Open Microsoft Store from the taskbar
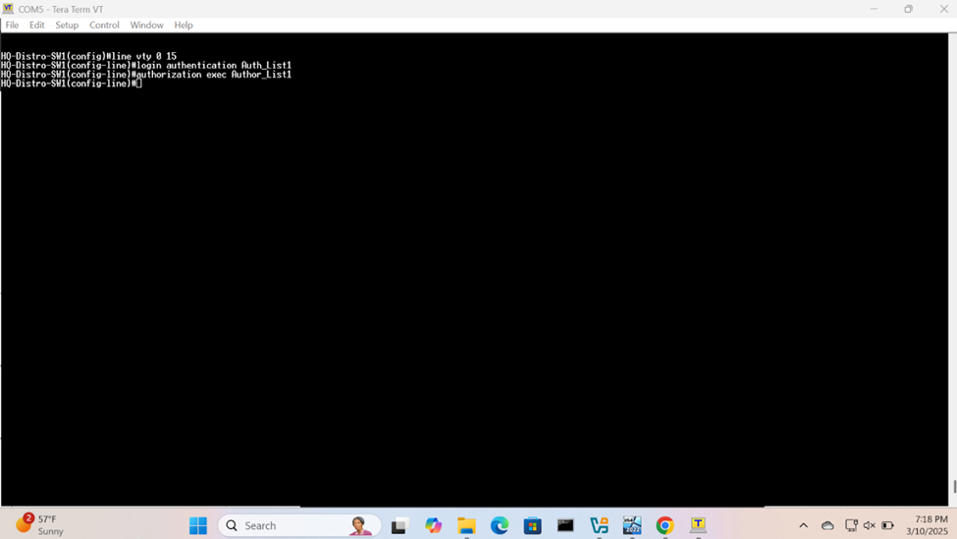Screen dimensions: 957x539 532,525
